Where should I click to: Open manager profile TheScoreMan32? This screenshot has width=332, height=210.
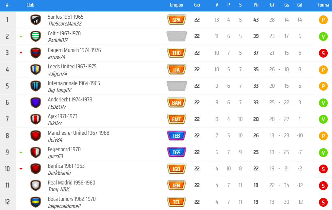point(65,24)
